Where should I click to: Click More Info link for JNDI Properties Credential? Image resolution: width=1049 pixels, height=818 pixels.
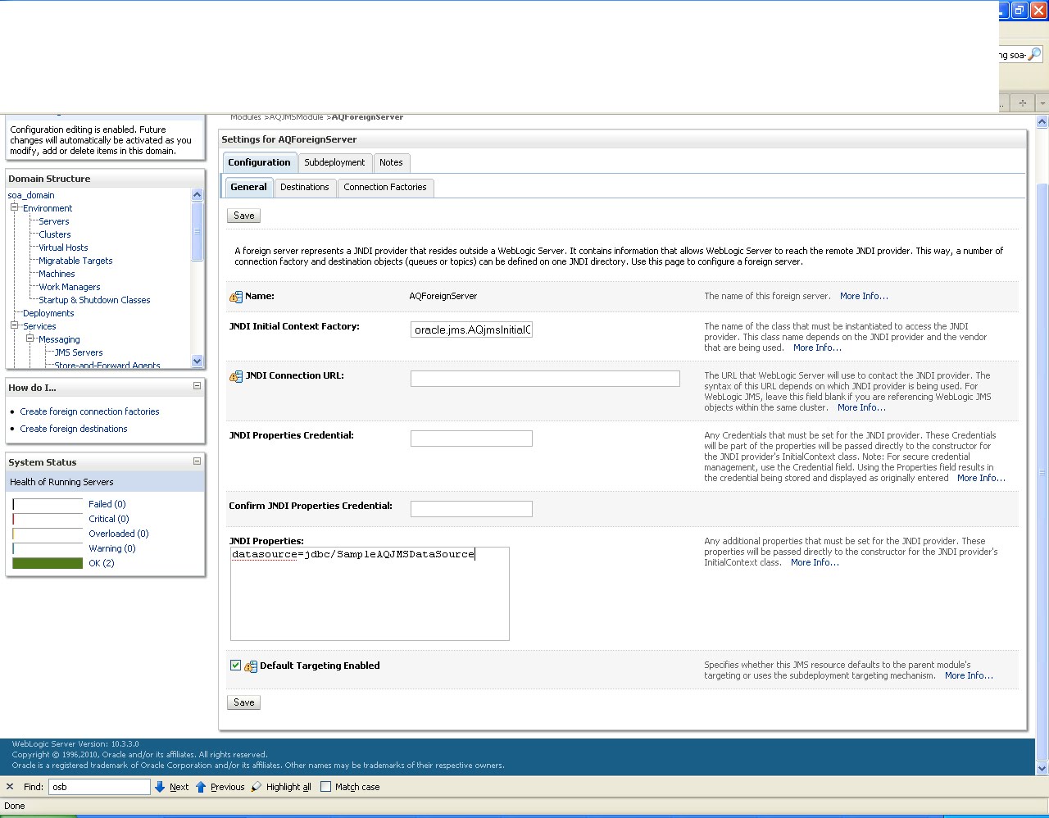981,478
